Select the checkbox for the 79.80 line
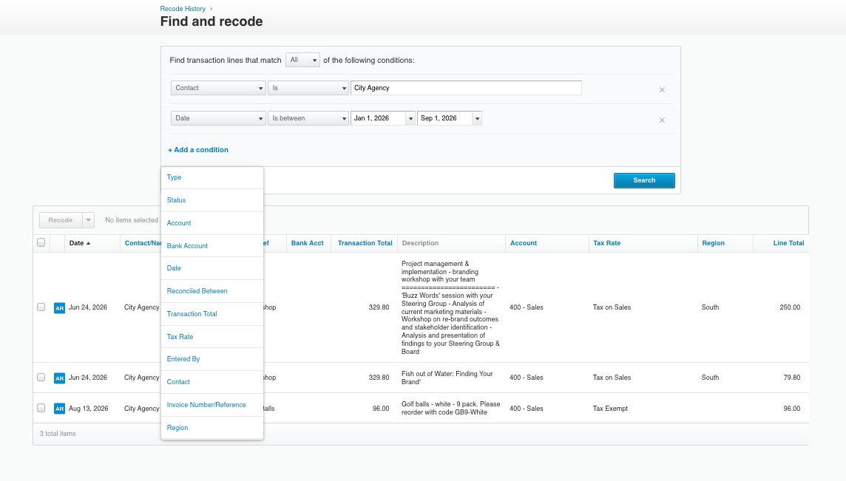The height and width of the screenshot is (481, 846). (x=41, y=377)
